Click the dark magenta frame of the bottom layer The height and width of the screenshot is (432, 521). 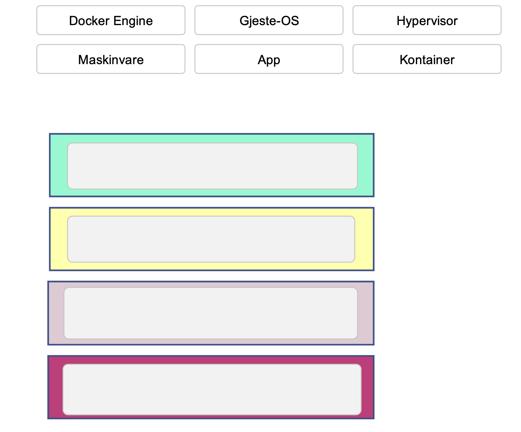pos(55,387)
